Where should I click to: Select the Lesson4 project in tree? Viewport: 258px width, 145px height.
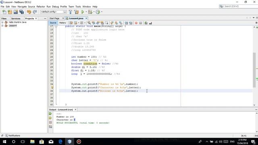click(12, 26)
